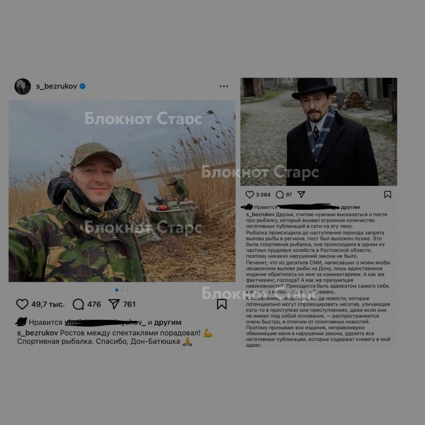Click s_bezrukov name in statement caption
This screenshot has width=425, height=425.
pos(260,215)
